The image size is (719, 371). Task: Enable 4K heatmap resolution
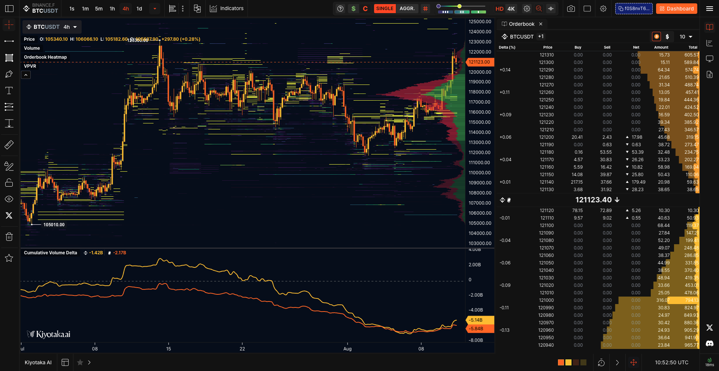[511, 9]
